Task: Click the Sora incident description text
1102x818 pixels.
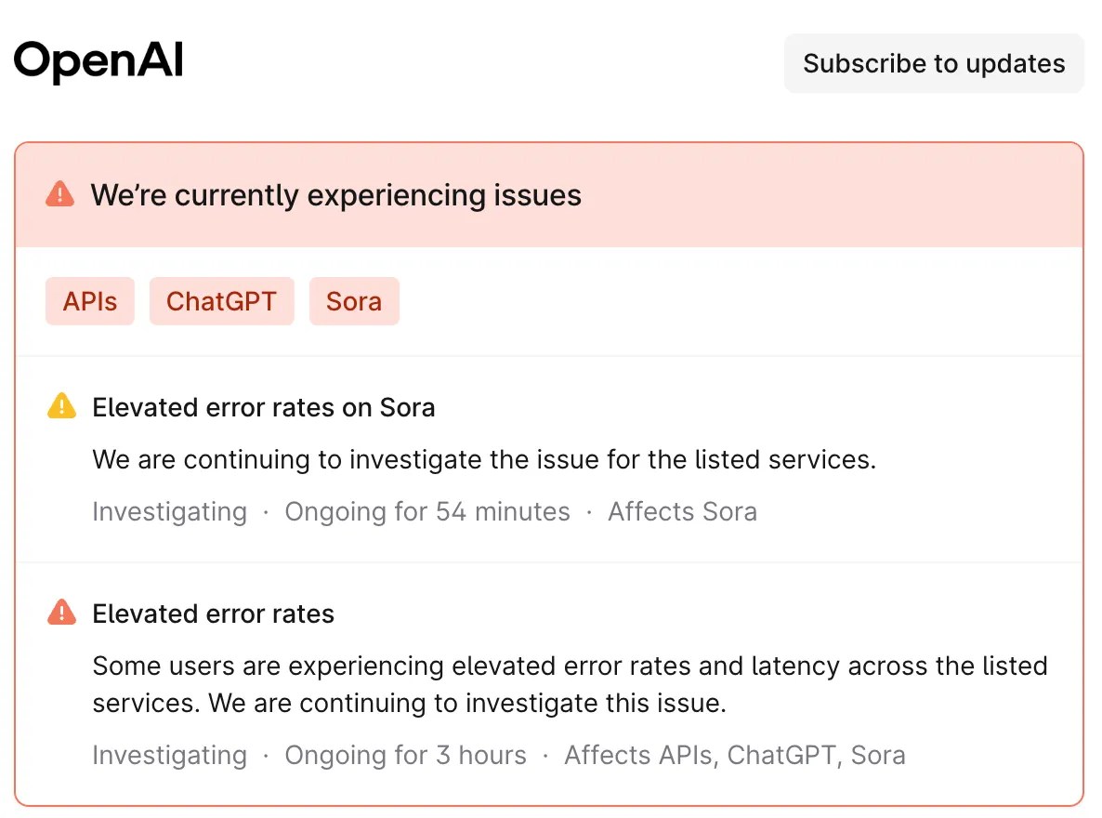Action: [x=484, y=459]
